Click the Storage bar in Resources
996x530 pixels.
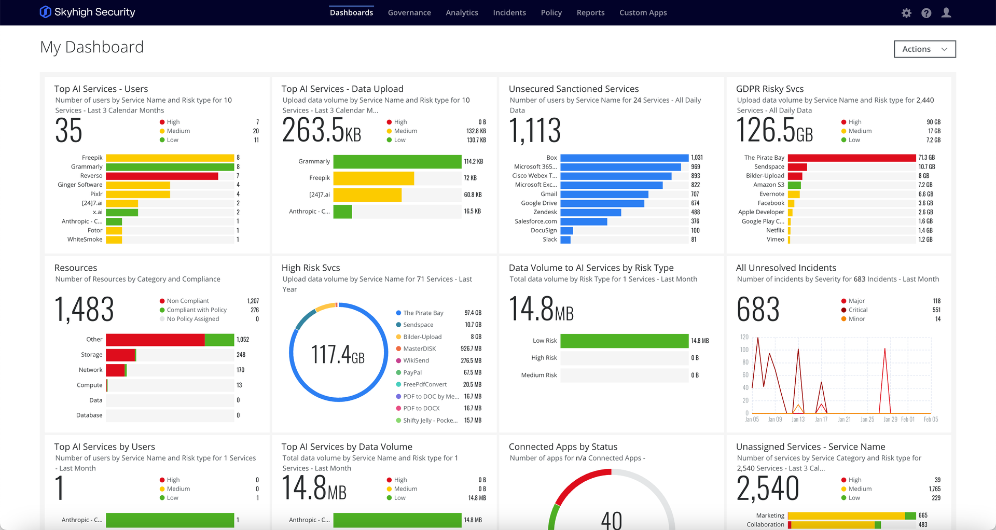pos(121,355)
